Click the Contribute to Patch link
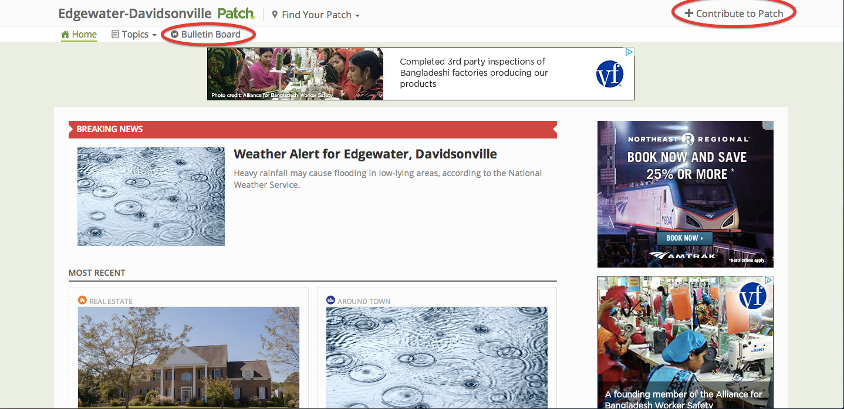Image resolution: width=844 pixels, height=409 pixels. (x=734, y=13)
